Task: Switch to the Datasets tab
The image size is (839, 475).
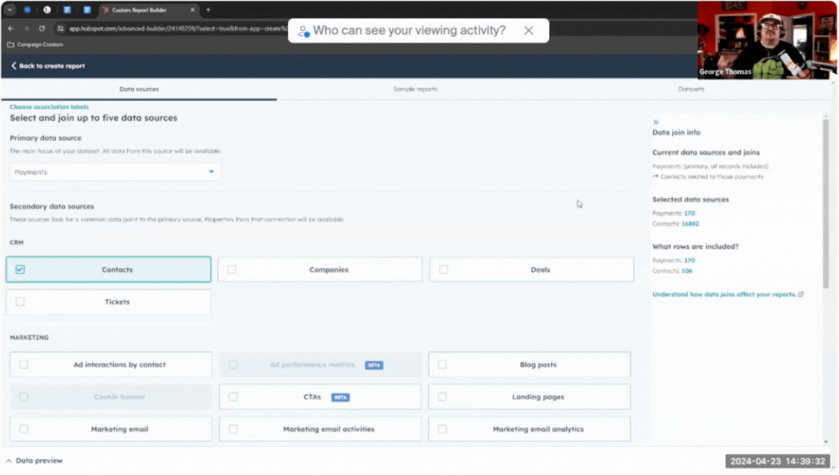Action: 691,89
